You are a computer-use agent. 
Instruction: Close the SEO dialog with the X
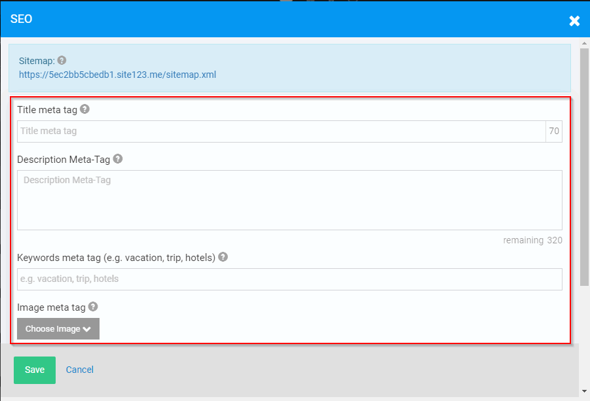(574, 21)
